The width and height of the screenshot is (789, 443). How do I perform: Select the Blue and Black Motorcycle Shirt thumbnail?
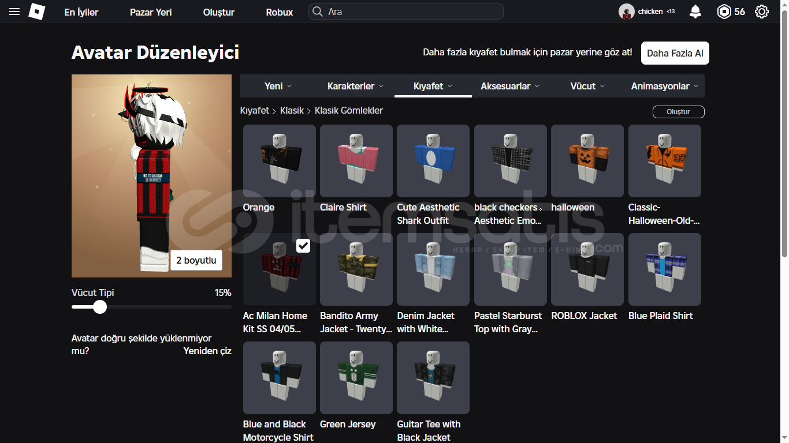[x=280, y=378]
